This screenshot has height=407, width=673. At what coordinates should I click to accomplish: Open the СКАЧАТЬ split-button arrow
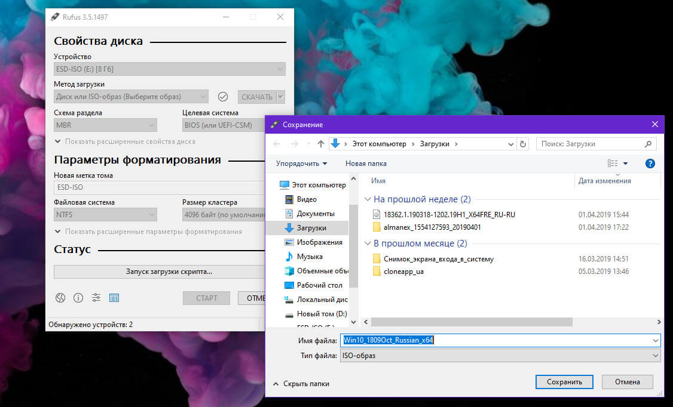coord(281,97)
